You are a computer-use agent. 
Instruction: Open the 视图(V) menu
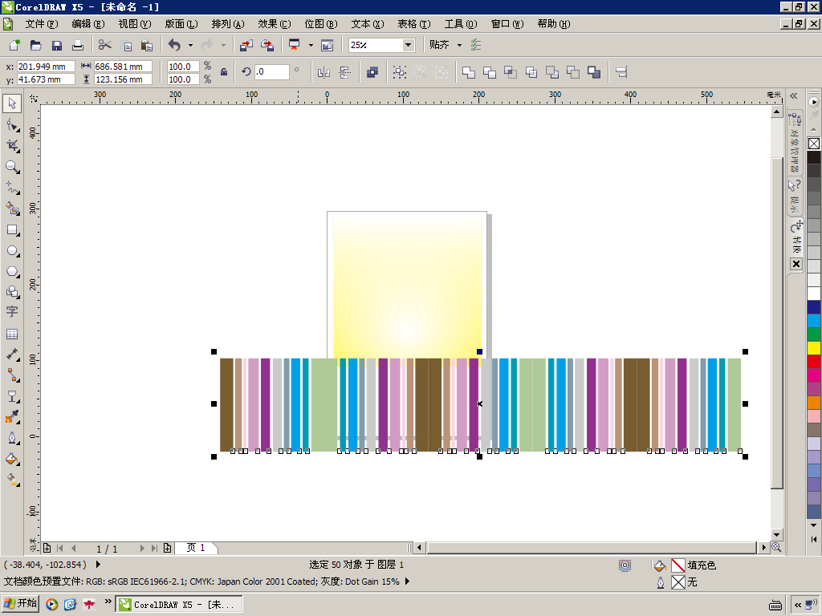tap(135, 24)
